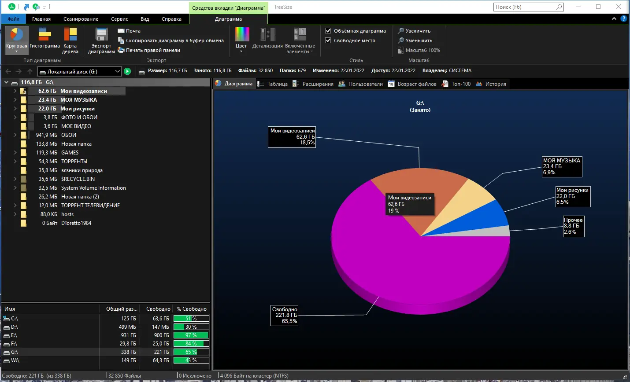Click Уменьшить zoom out icon
Viewport: 630px width, 382px height.
coord(401,40)
